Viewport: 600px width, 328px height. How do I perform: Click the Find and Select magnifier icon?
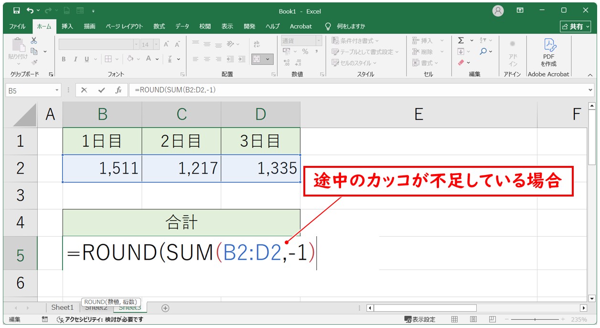pyautogui.click(x=483, y=52)
